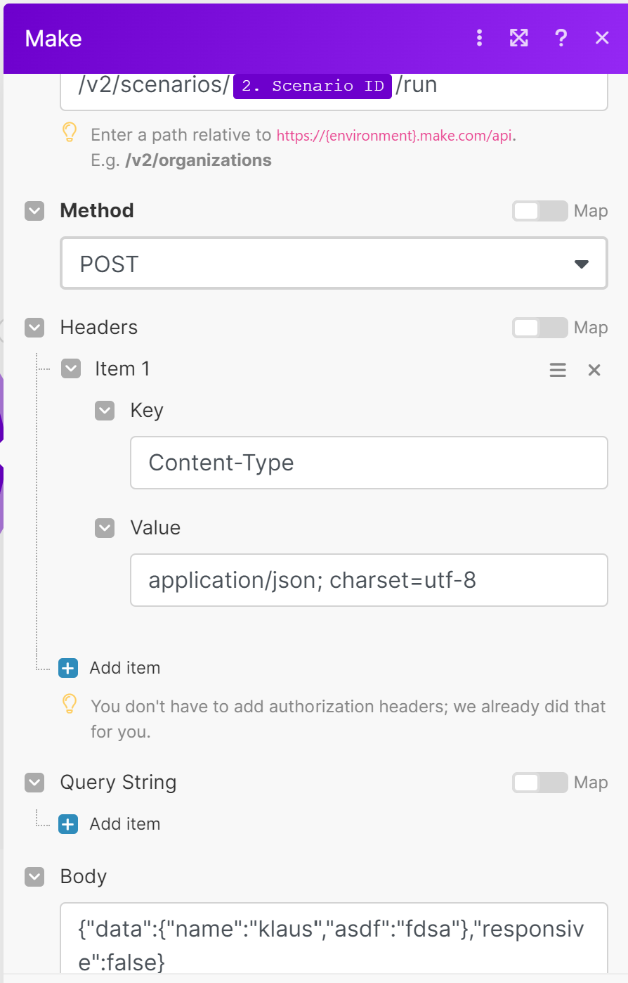Open the POST method dropdown
The image size is (628, 983).
[334, 264]
